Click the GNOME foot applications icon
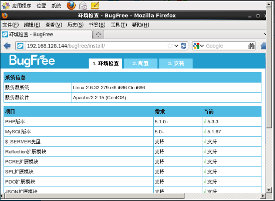The height and width of the screenshot is (201, 275). 6,6
